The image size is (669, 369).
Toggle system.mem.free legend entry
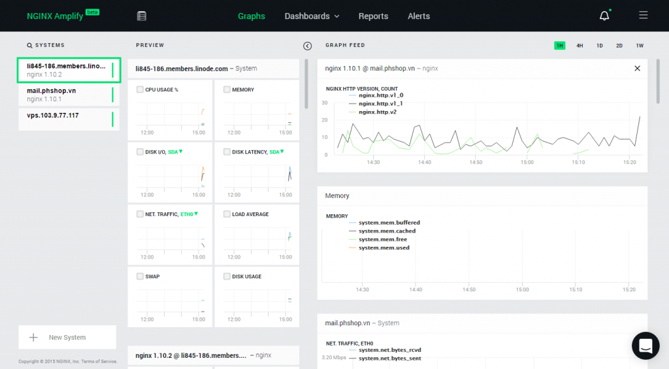tap(378, 239)
